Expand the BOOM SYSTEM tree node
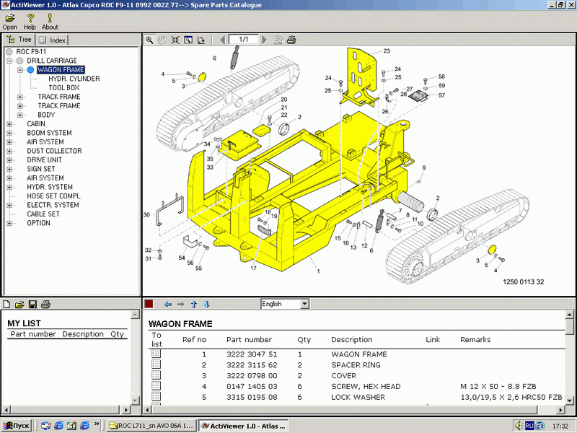Image resolution: width=577 pixels, height=433 pixels. click(9, 133)
